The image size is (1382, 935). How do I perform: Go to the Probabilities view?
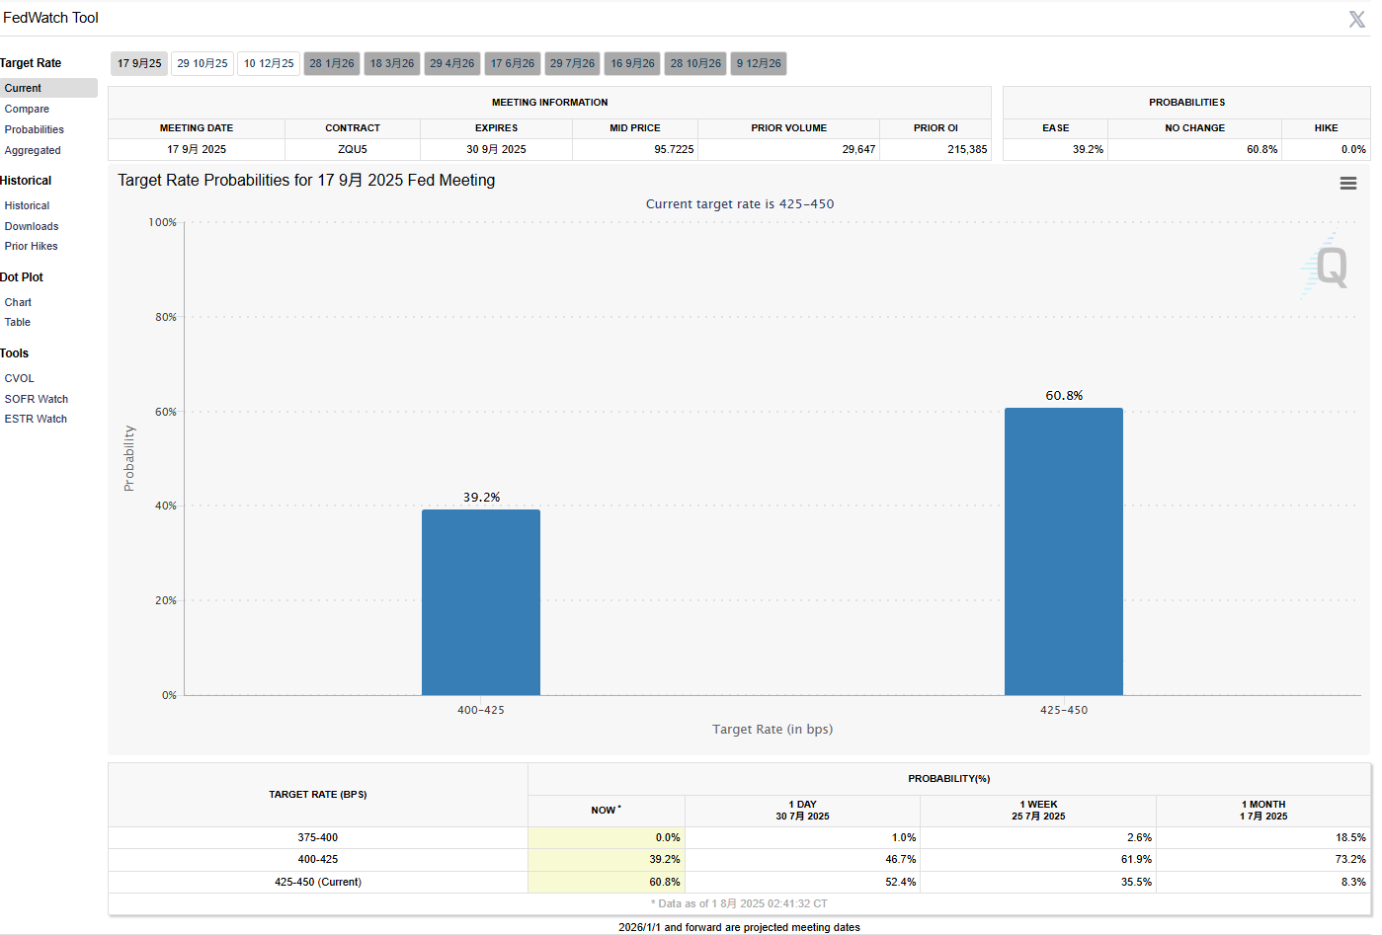pos(34,129)
